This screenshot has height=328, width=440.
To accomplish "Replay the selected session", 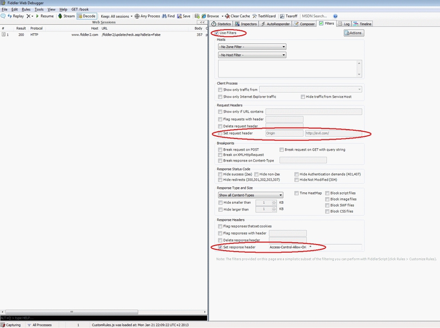I will tap(16, 16).
